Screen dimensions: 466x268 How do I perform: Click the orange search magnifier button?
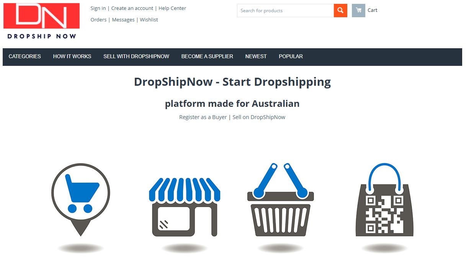(340, 10)
